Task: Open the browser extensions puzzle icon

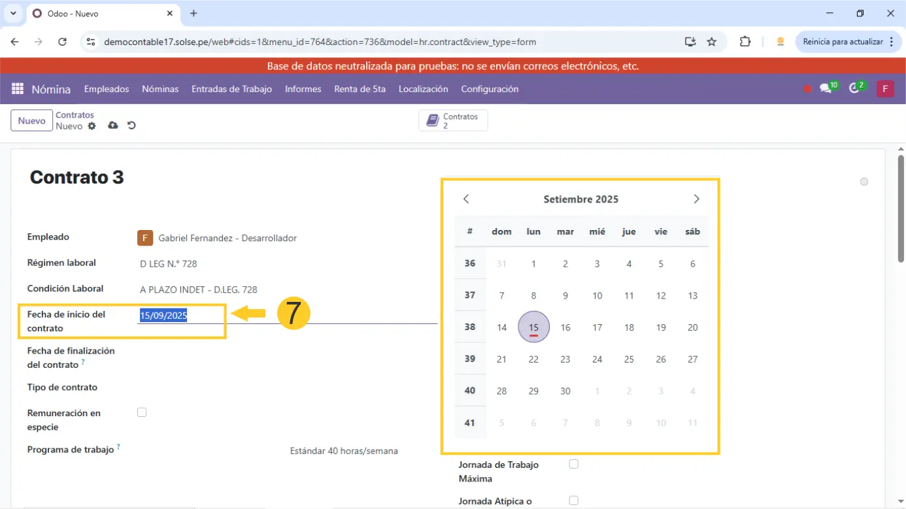Action: (x=745, y=42)
